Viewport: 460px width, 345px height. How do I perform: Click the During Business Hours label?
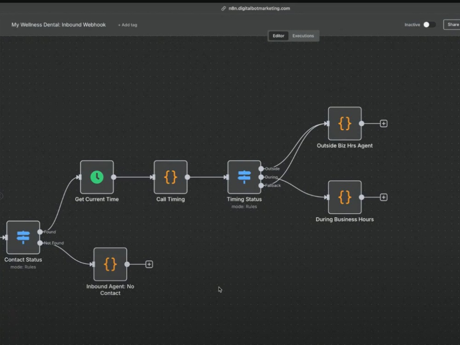pyautogui.click(x=345, y=219)
